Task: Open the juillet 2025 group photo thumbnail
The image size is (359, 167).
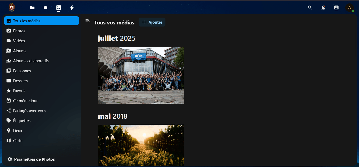Action: click(x=141, y=75)
